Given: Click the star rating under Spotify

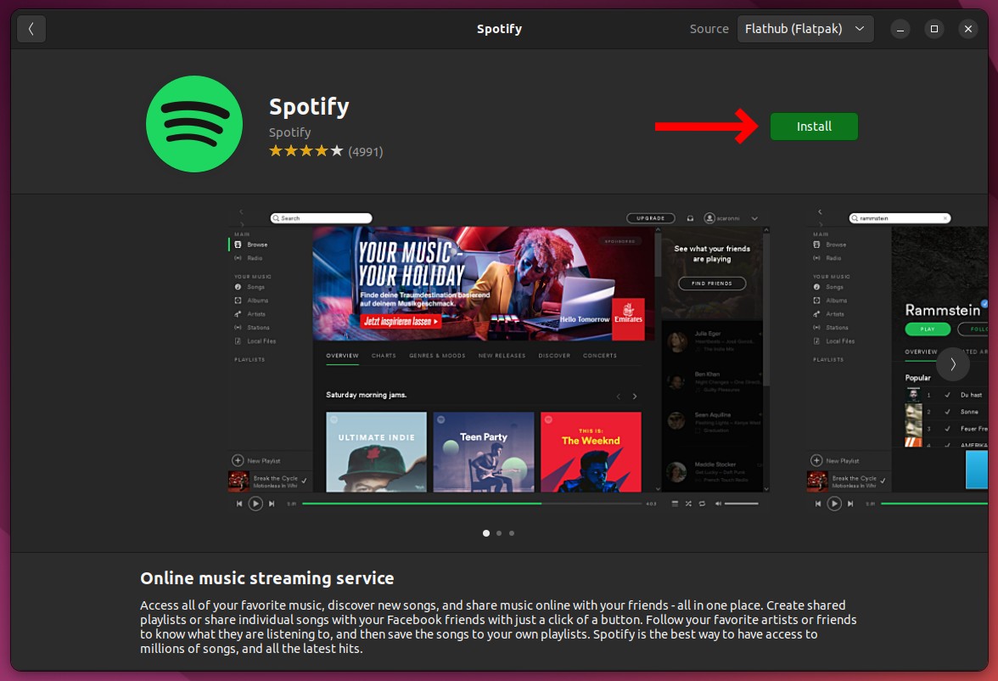Looking at the screenshot, I should 306,151.
